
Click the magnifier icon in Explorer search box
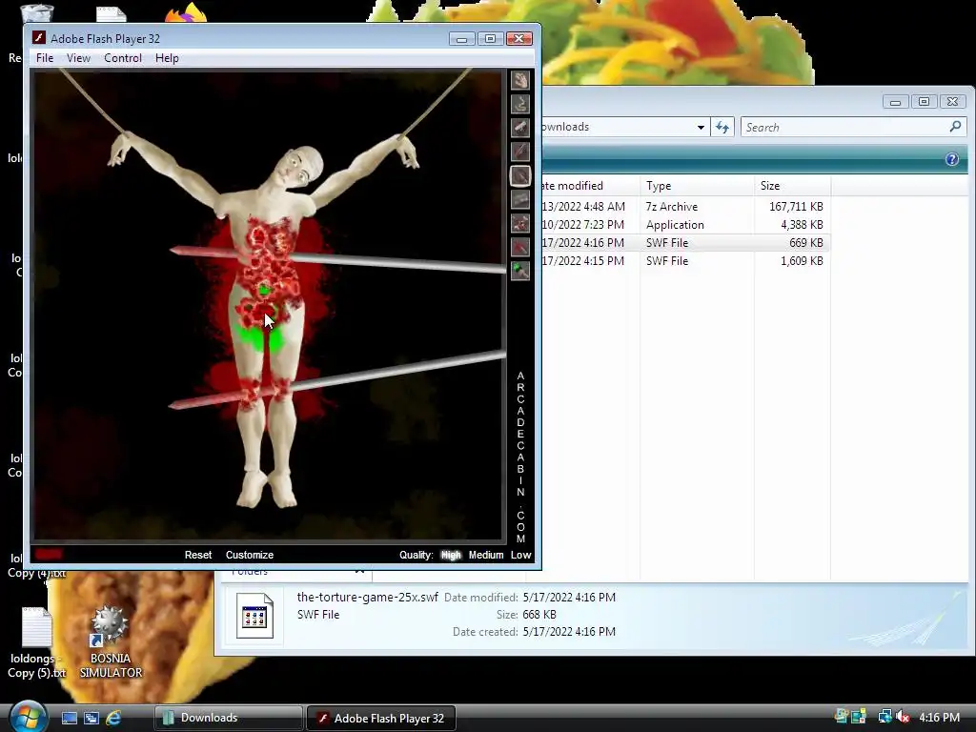[x=955, y=127]
